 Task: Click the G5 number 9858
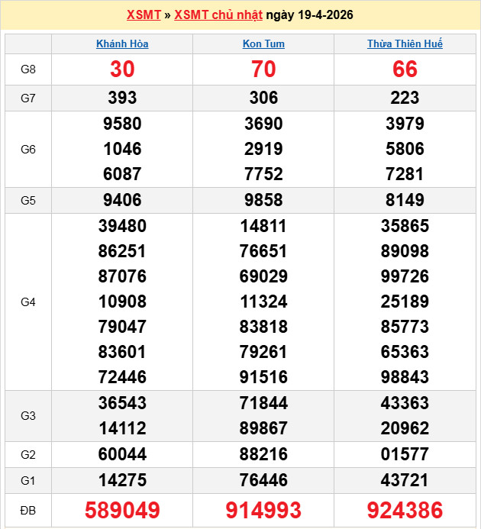263,201
